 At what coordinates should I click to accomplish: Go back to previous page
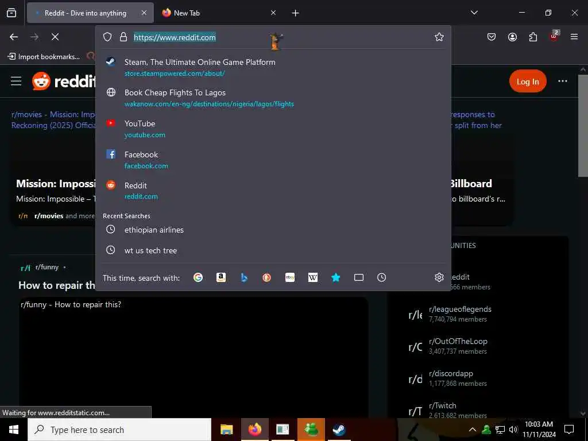coord(14,37)
